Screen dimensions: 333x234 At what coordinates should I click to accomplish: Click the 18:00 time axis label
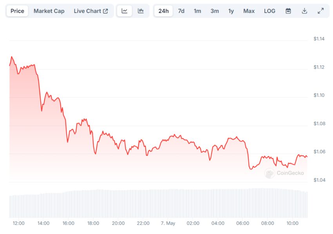point(93,223)
